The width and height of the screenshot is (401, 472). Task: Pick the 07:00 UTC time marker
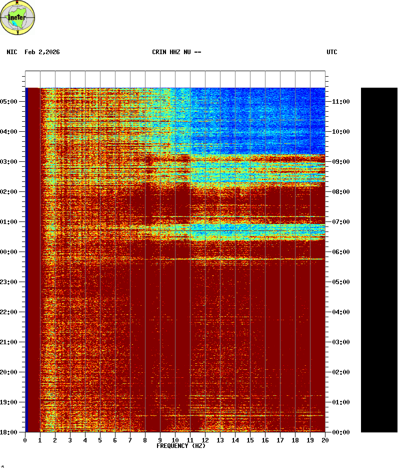340,221
